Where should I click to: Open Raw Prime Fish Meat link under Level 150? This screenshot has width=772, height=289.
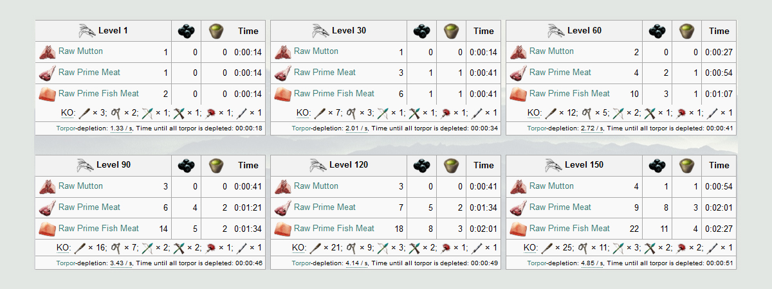pos(569,228)
